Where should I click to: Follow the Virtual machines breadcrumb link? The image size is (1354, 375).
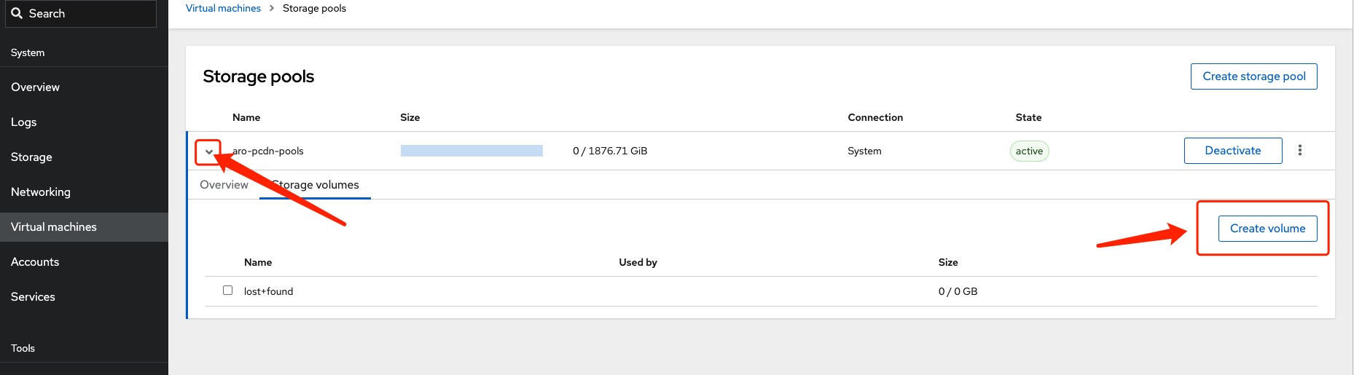tap(223, 8)
